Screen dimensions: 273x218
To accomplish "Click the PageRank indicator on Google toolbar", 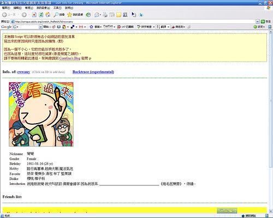I will pos(108,27).
